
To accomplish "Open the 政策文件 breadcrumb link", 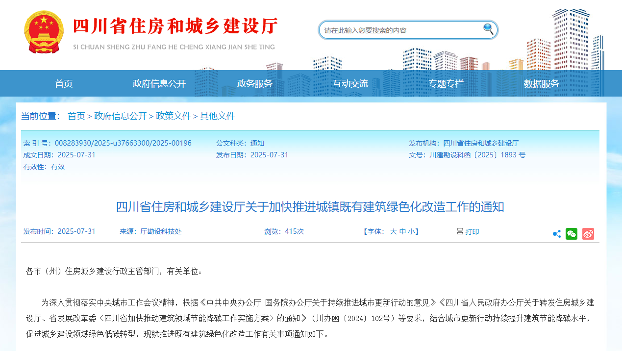I will [174, 116].
